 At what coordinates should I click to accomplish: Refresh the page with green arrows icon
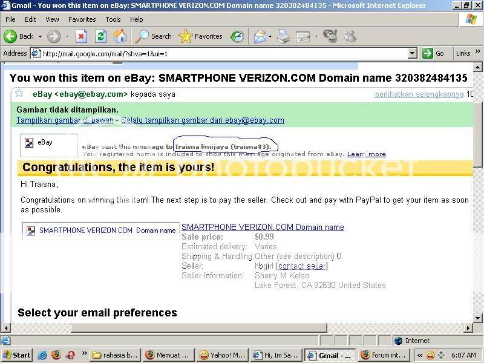tap(100, 36)
